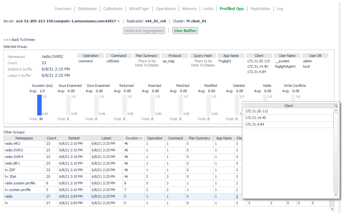
Task: Click the Duration column sort arrow
Action: click(141, 138)
